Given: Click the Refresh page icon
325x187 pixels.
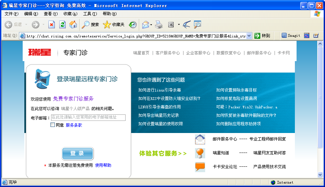Looking at the screenshot, I should (x=62, y=25).
